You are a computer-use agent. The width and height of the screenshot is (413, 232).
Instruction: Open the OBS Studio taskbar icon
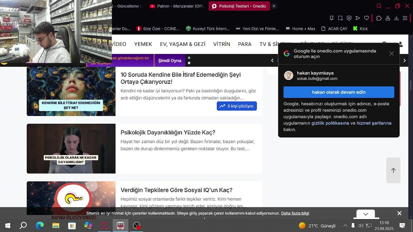point(137,226)
